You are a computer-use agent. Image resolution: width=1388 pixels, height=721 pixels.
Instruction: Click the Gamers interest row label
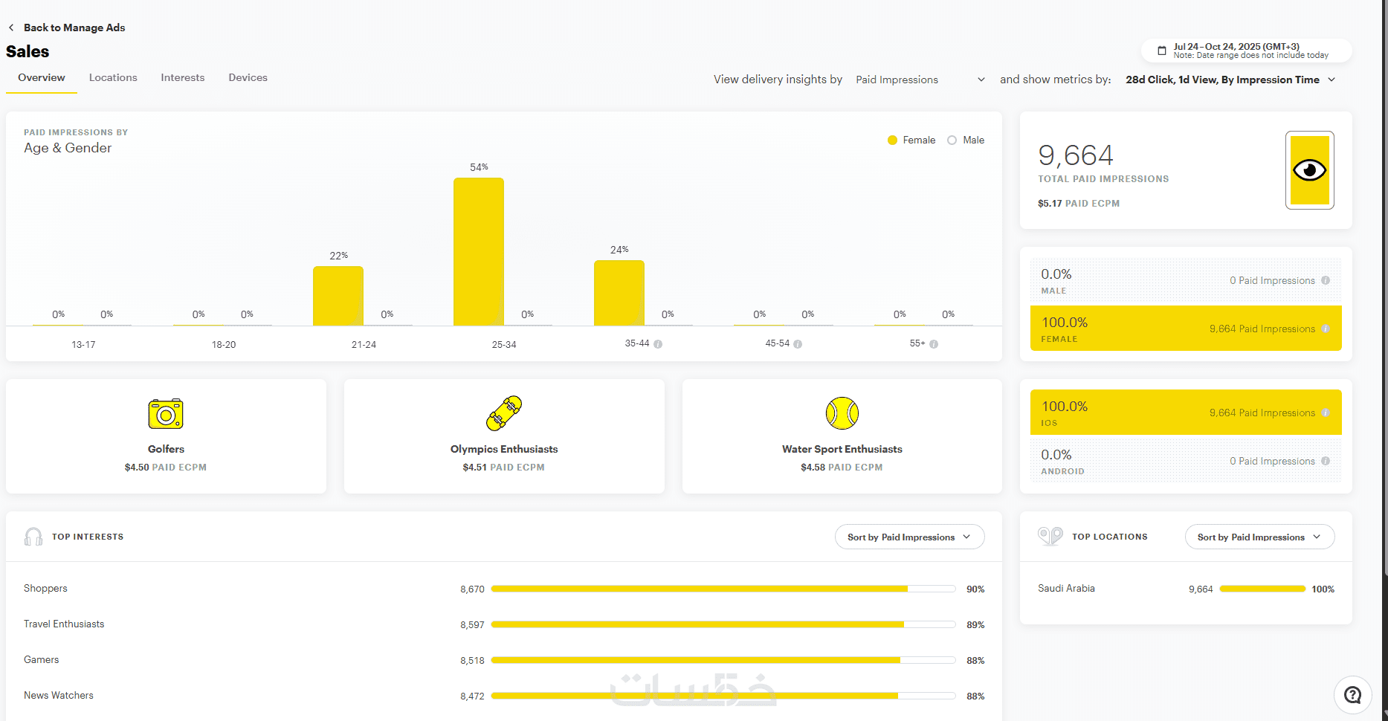41,659
